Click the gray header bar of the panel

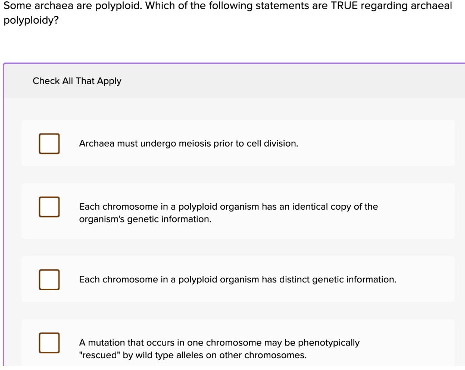[232, 81]
